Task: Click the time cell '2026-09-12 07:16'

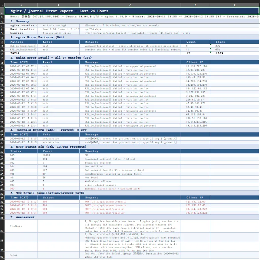Action: click(21, 89)
